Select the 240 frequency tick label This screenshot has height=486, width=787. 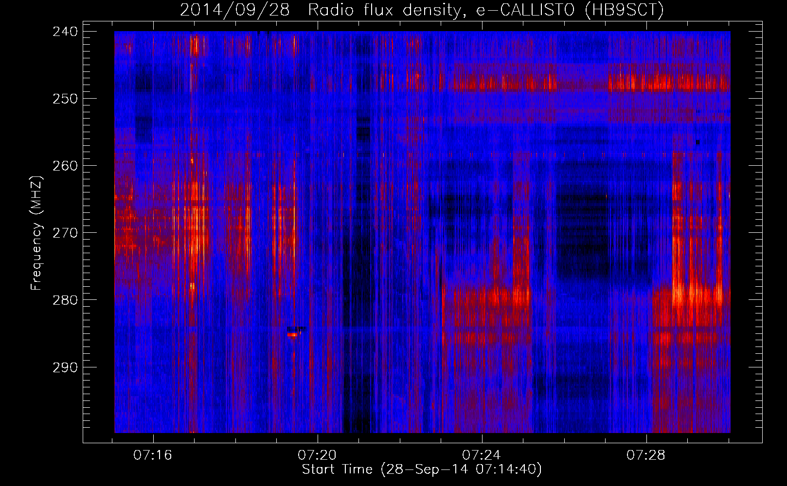click(x=65, y=32)
